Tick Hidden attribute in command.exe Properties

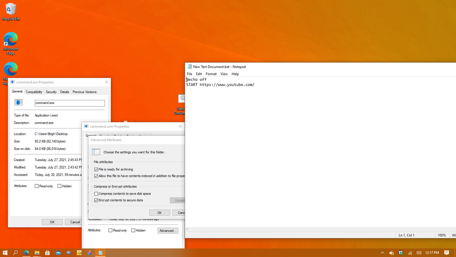tap(59, 186)
